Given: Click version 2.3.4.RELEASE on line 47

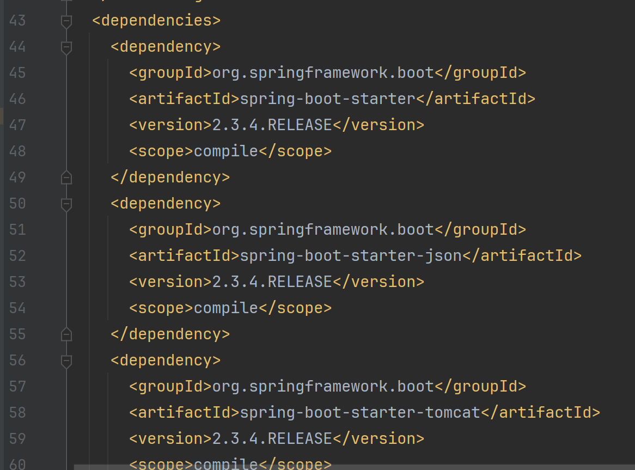Looking at the screenshot, I should point(272,125).
